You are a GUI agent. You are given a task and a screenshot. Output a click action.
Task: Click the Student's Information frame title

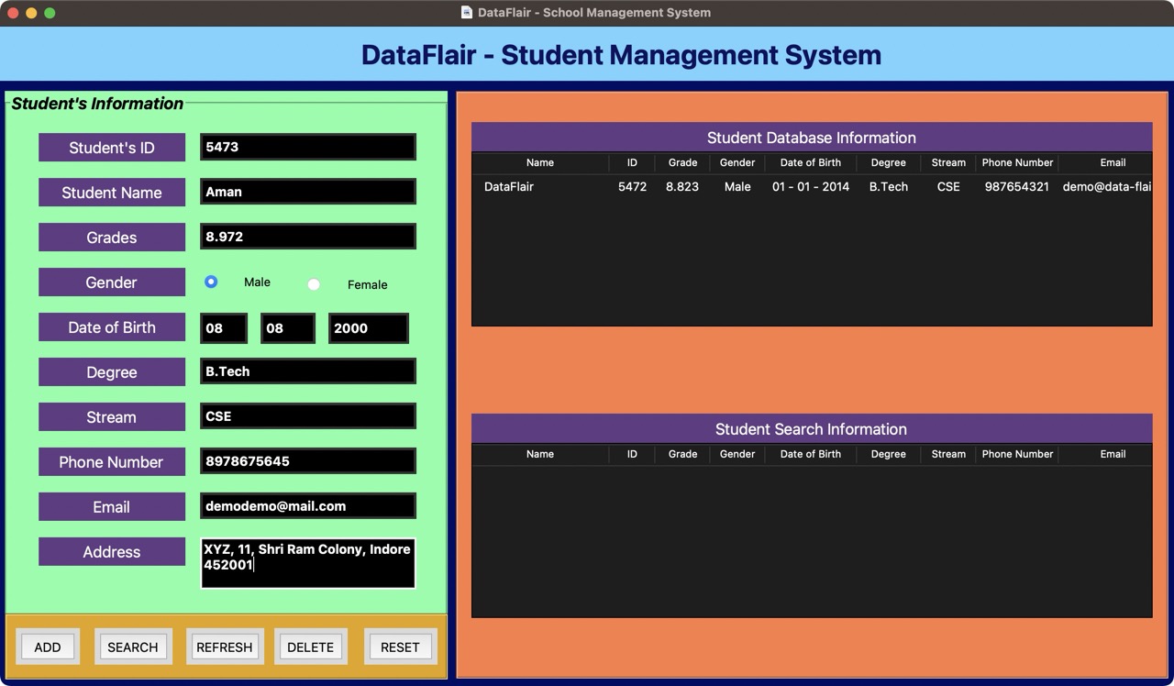tap(97, 104)
